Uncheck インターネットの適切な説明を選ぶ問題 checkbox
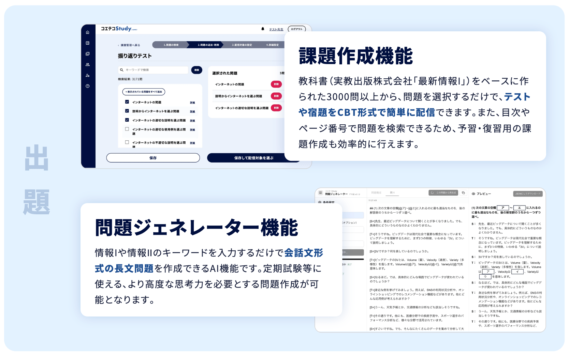This screenshot has width=569, height=354. tap(127, 120)
